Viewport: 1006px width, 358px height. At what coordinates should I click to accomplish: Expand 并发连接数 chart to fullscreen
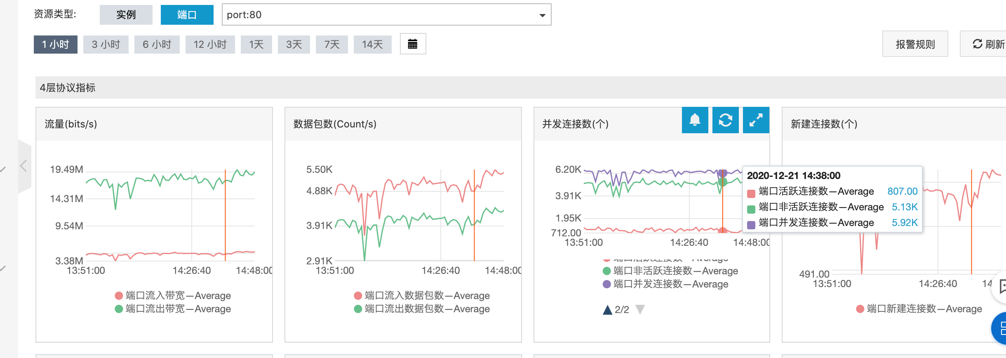756,120
